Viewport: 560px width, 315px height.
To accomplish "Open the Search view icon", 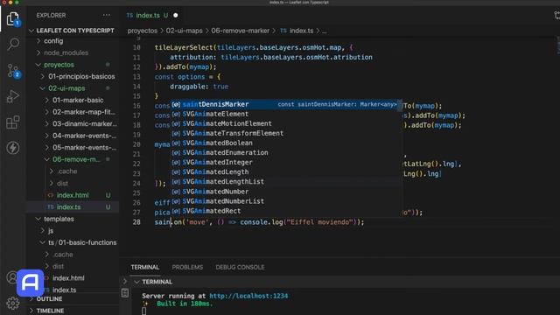I will coord(13,45).
